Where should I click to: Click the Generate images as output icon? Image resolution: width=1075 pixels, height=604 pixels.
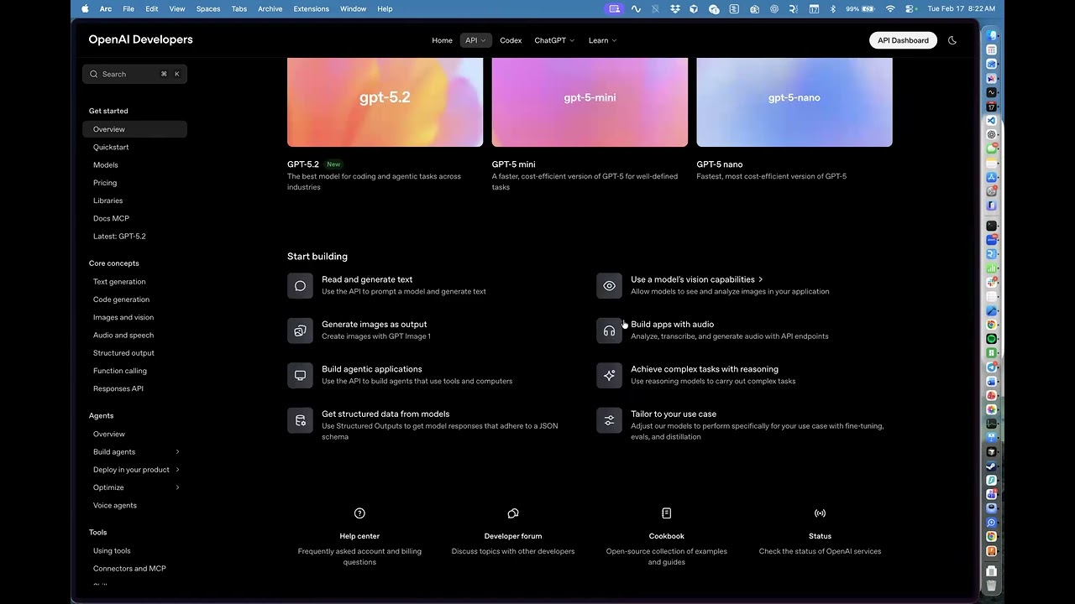coord(300,331)
